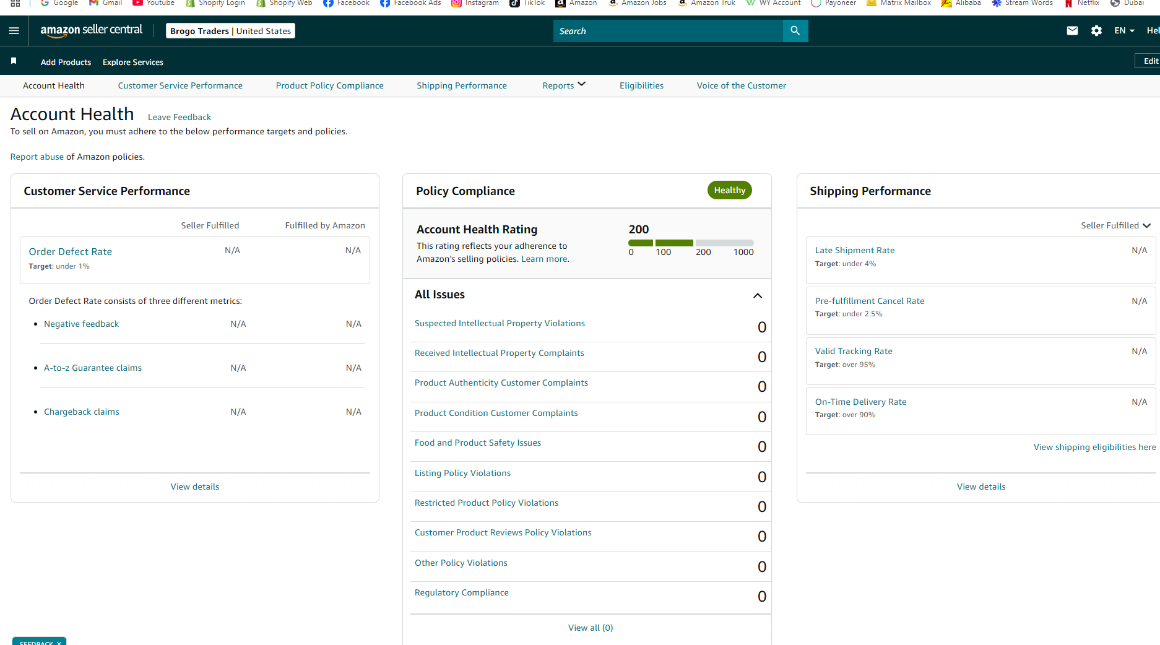
Task: Click Add Products in the top bar
Action: pyautogui.click(x=66, y=62)
